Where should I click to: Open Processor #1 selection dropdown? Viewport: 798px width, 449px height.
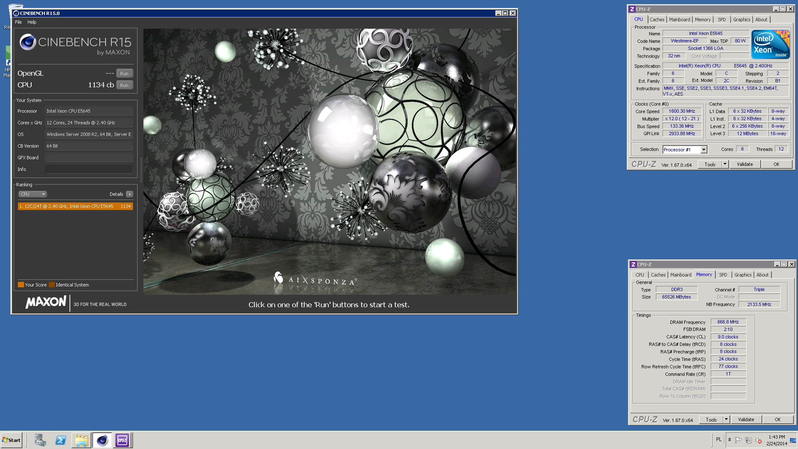coord(685,150)
